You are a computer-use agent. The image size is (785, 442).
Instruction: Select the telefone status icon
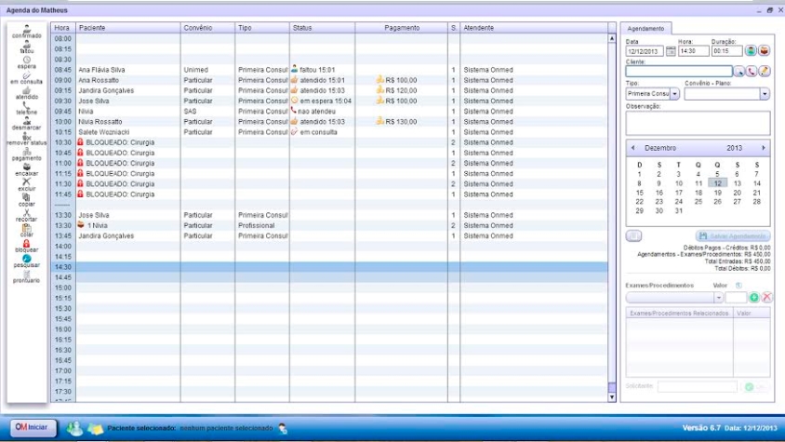pos(27,106)
